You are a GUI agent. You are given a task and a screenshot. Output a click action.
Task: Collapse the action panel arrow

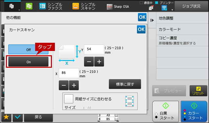pos(152,20)
